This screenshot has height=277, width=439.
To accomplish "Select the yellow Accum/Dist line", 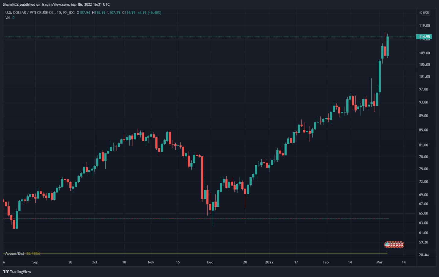I will coord(211,253).
